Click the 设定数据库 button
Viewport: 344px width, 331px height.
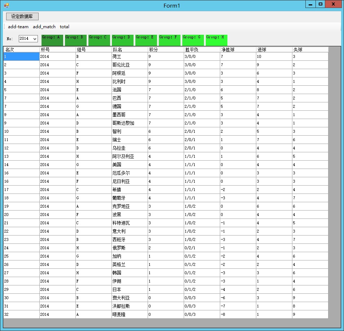(x=22, y=17)
